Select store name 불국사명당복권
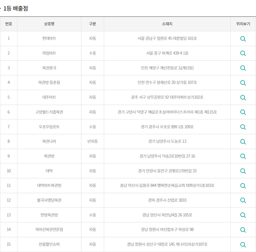Screen dimensions: 256x252 coord(49,200)
